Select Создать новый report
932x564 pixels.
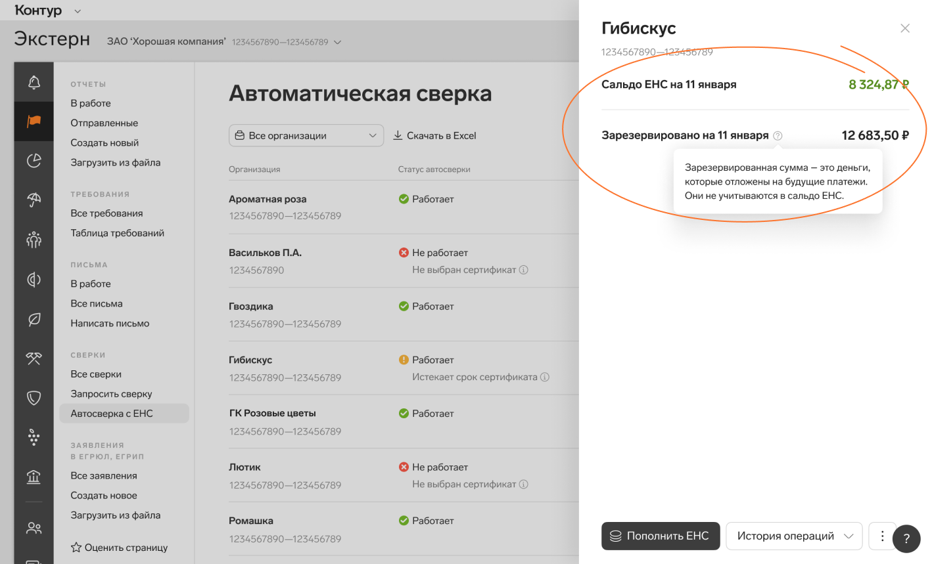[105, 142]
